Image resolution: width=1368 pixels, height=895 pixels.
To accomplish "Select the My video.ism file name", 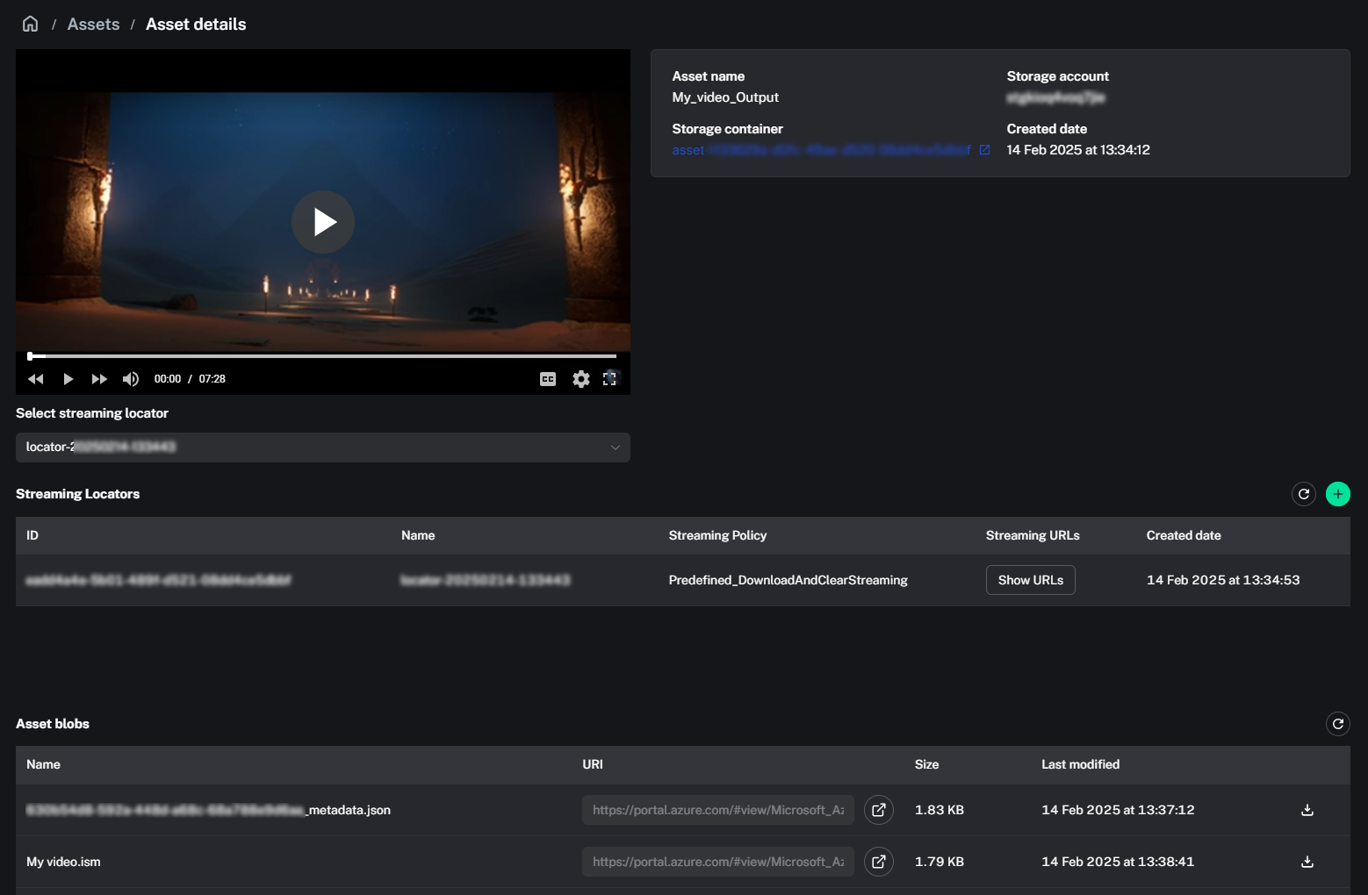I will [x=63, y=862].
